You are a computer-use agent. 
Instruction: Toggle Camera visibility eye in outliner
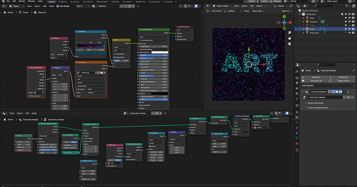[x=349, y=22]
